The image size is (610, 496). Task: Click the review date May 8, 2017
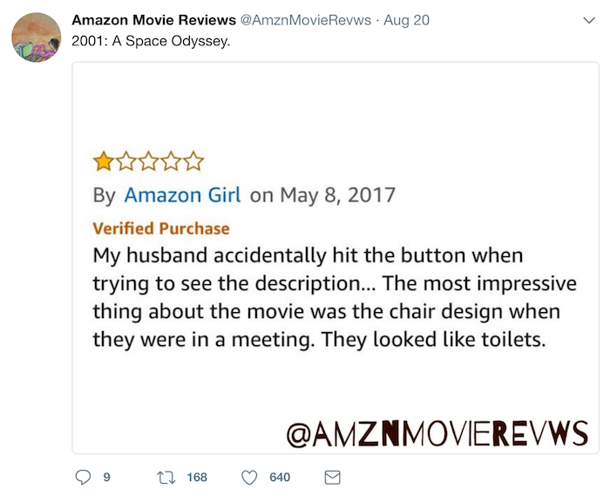point(338,195)
